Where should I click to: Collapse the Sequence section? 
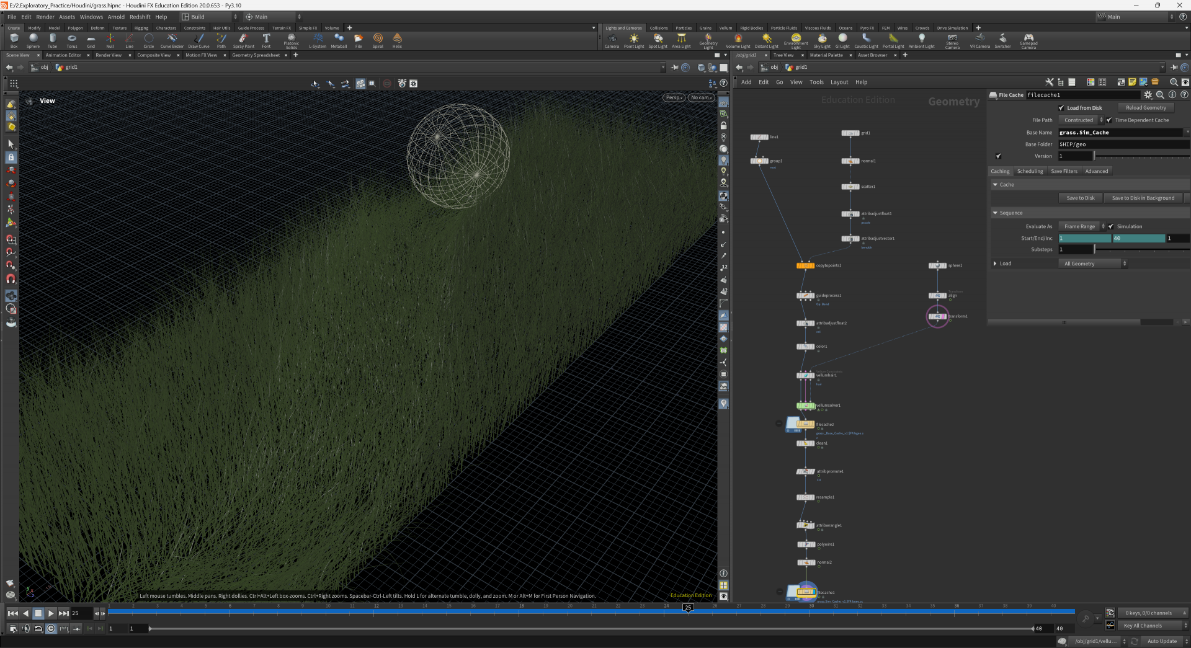coord(996,213)
